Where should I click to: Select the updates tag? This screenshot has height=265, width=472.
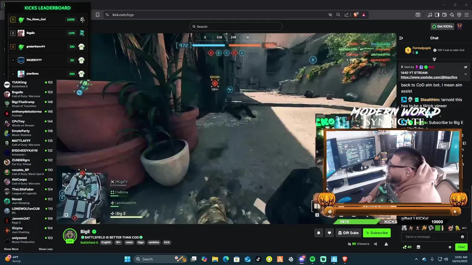coord(154,243)
